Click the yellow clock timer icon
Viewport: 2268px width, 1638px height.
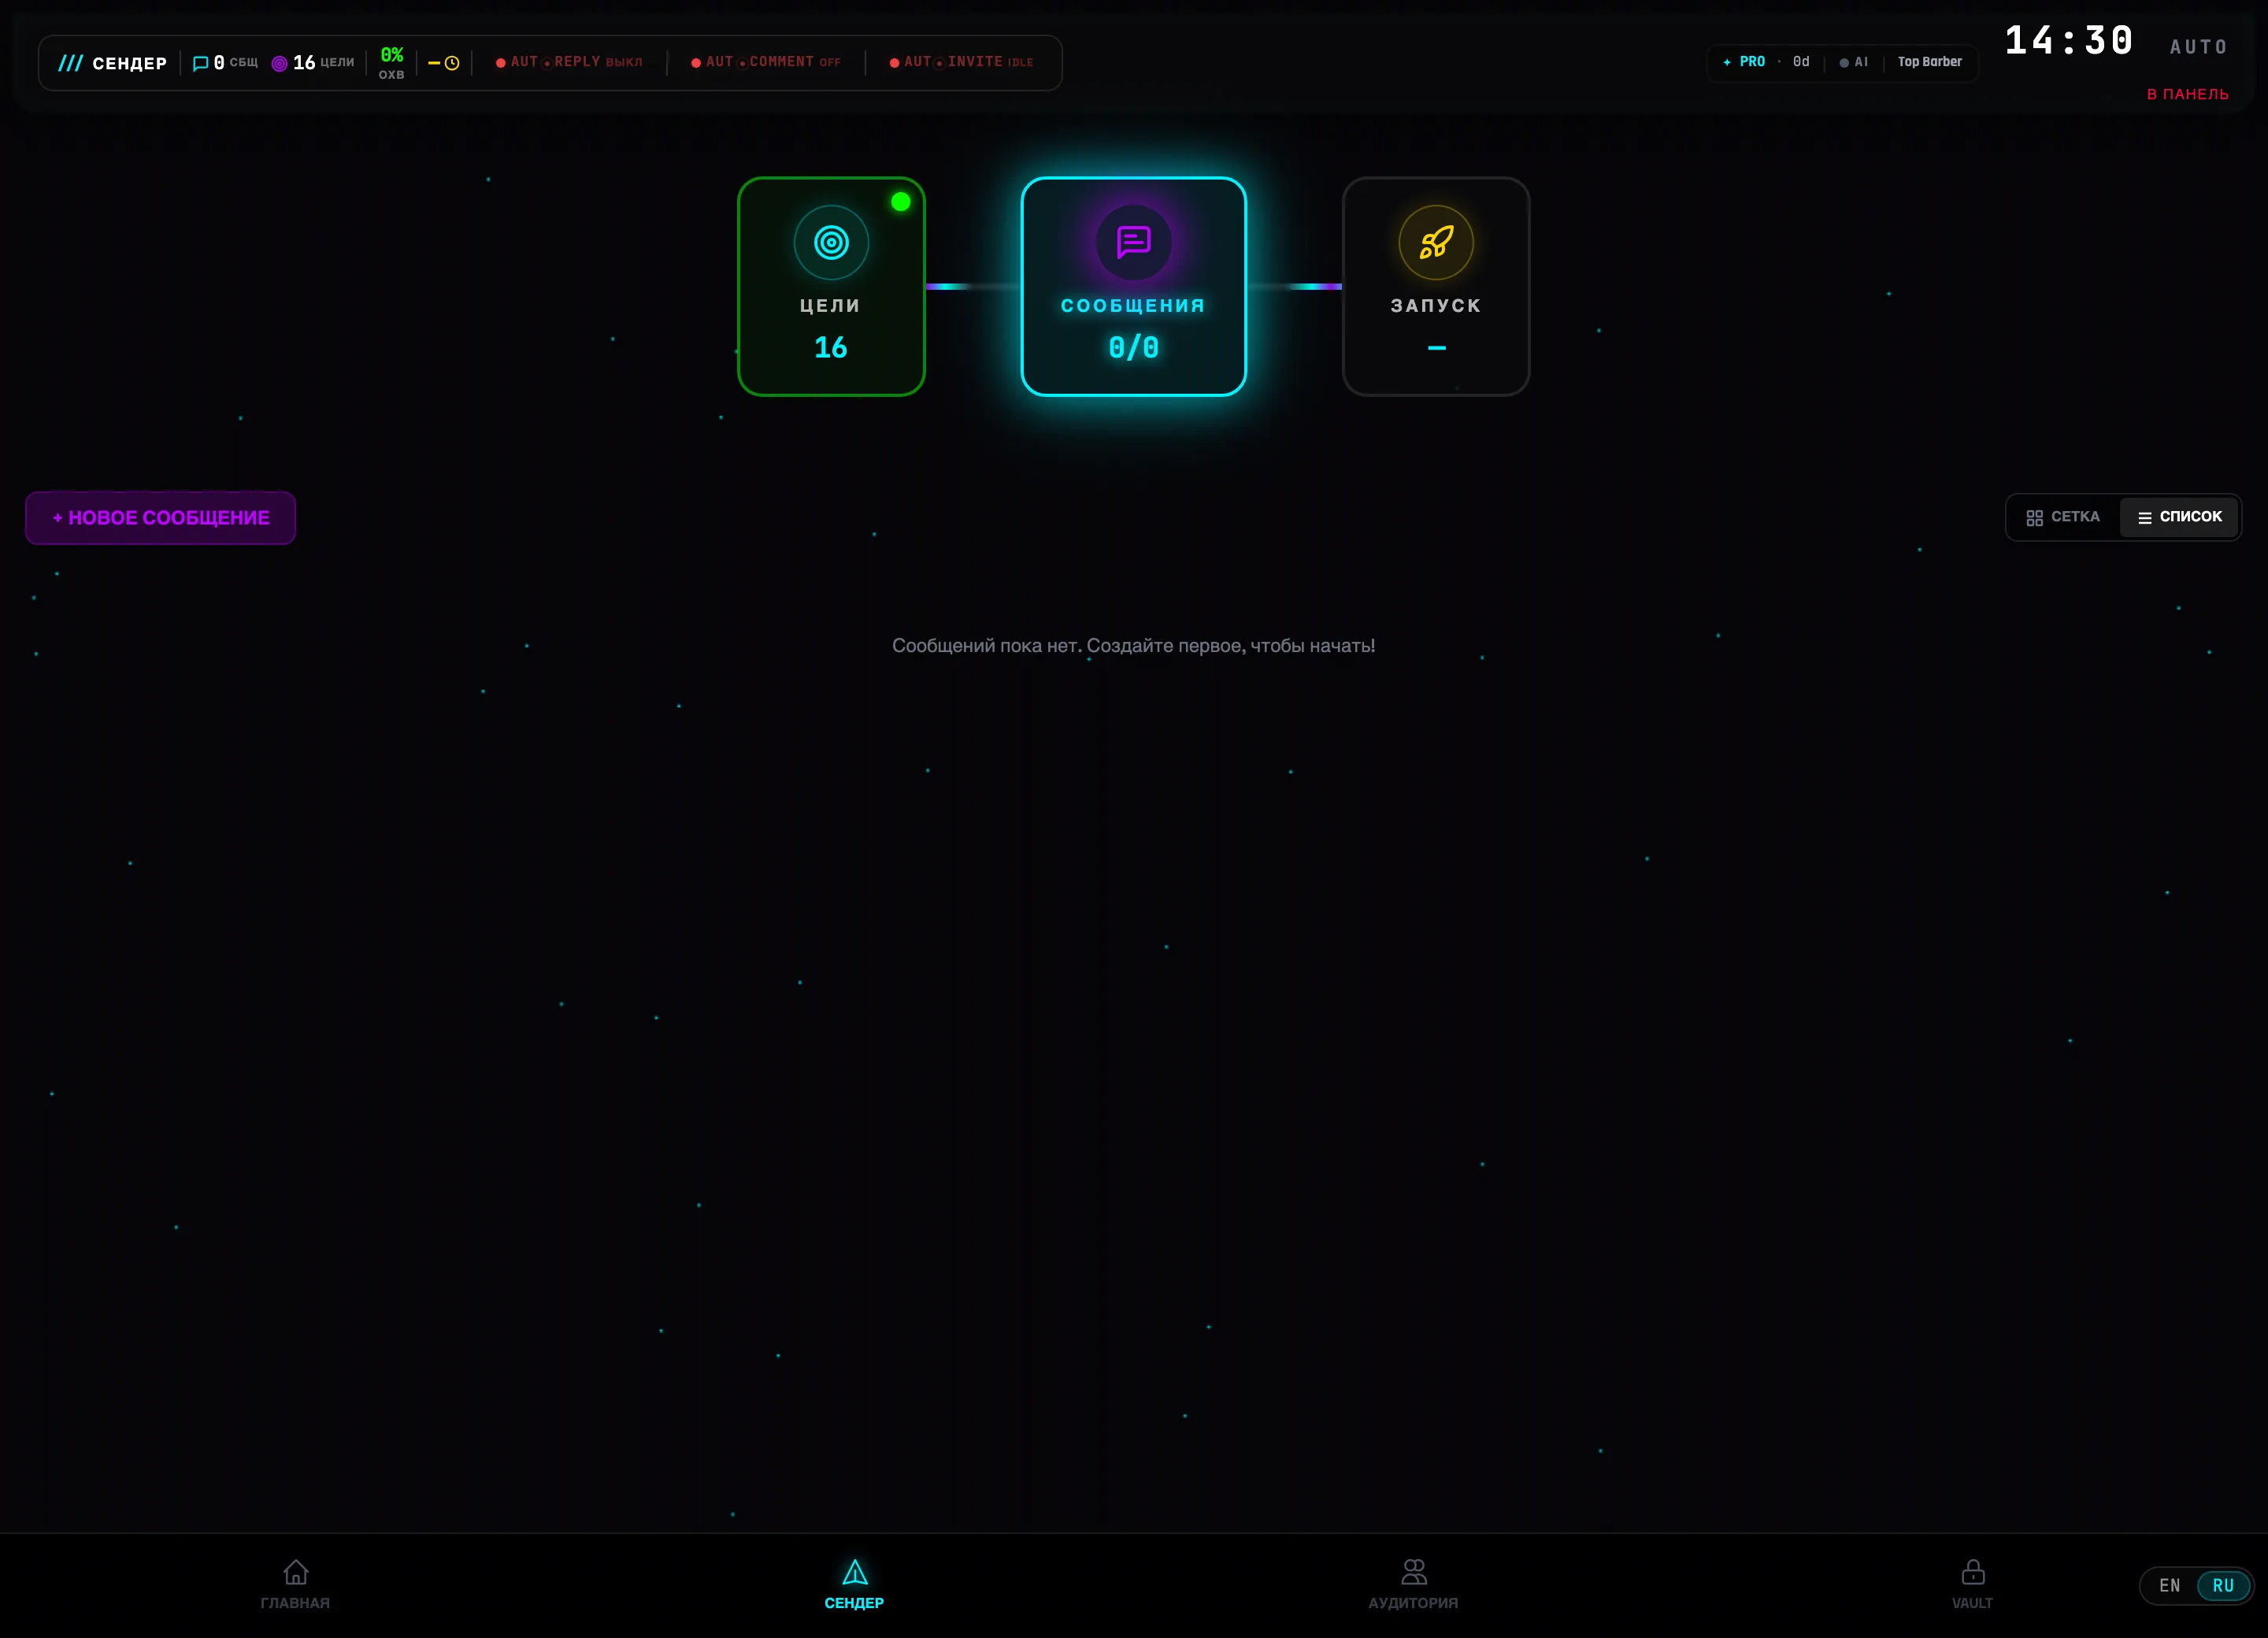[452, 63]
